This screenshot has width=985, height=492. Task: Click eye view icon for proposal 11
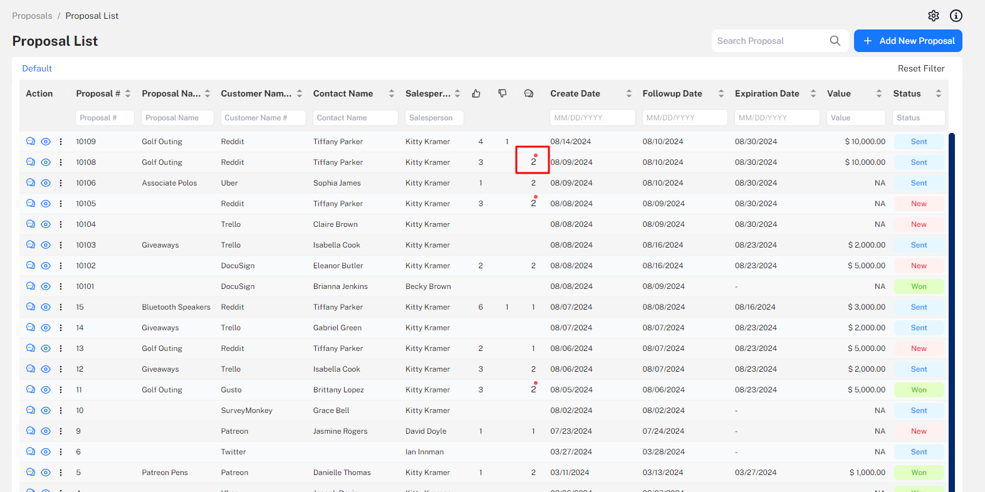[x=46, y=390]
